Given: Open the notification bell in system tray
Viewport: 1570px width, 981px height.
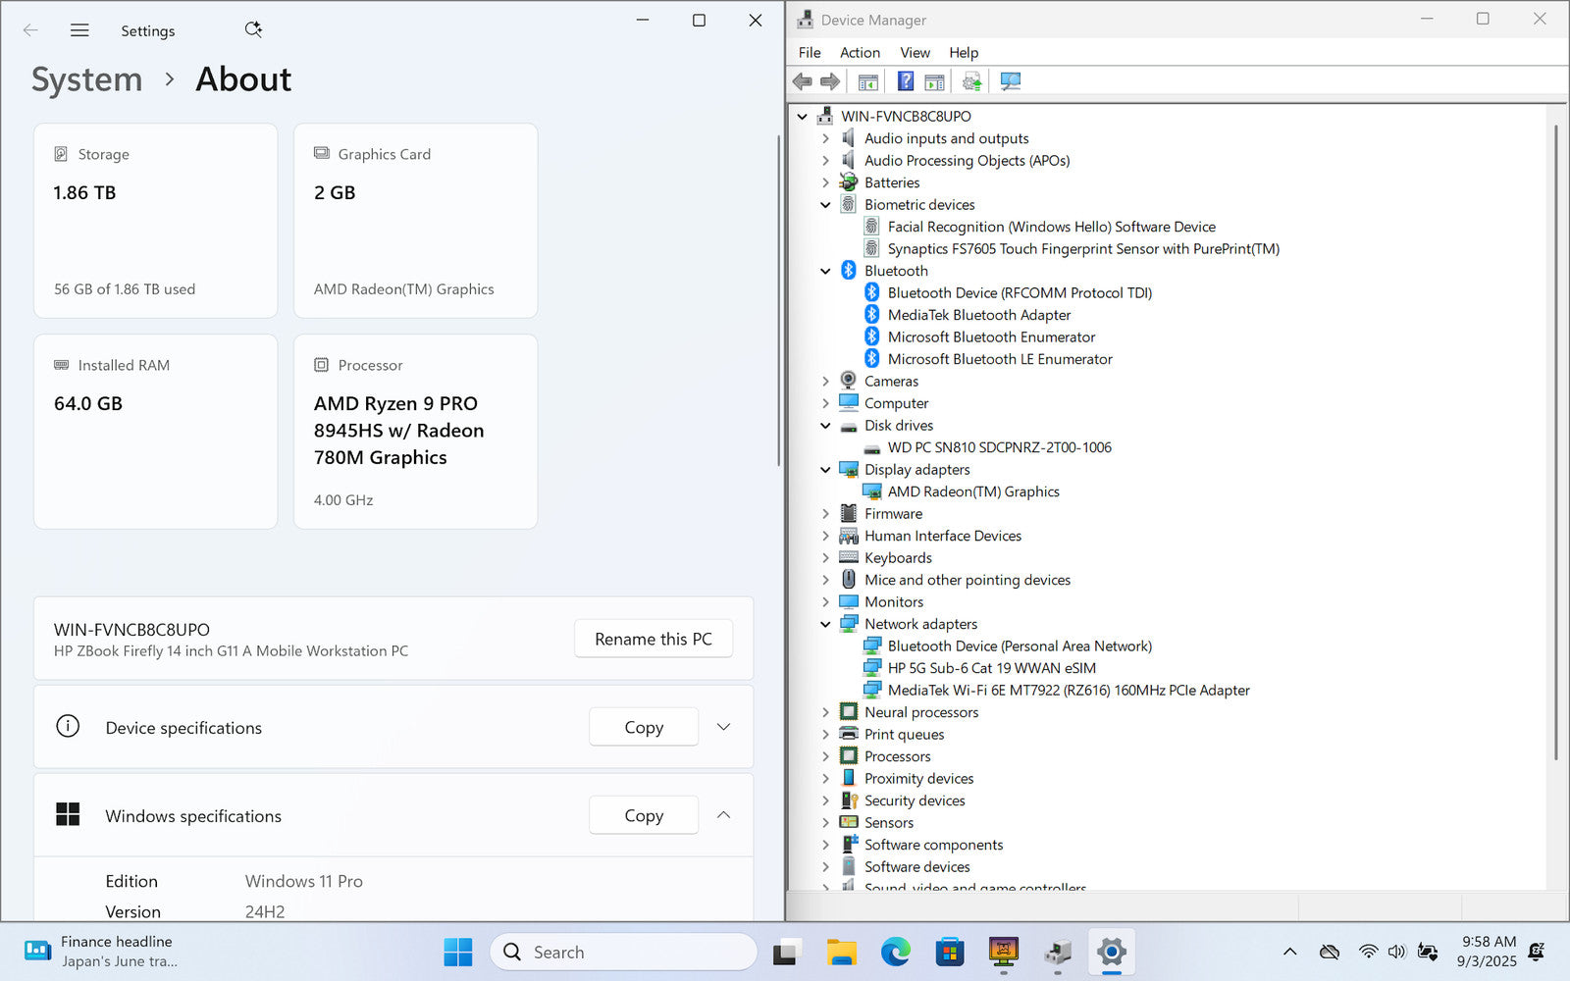Looking at the screenshot, I should tap(1538, 952).
